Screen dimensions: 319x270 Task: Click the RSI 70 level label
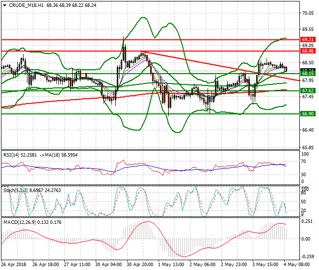(x=303, y=162)
